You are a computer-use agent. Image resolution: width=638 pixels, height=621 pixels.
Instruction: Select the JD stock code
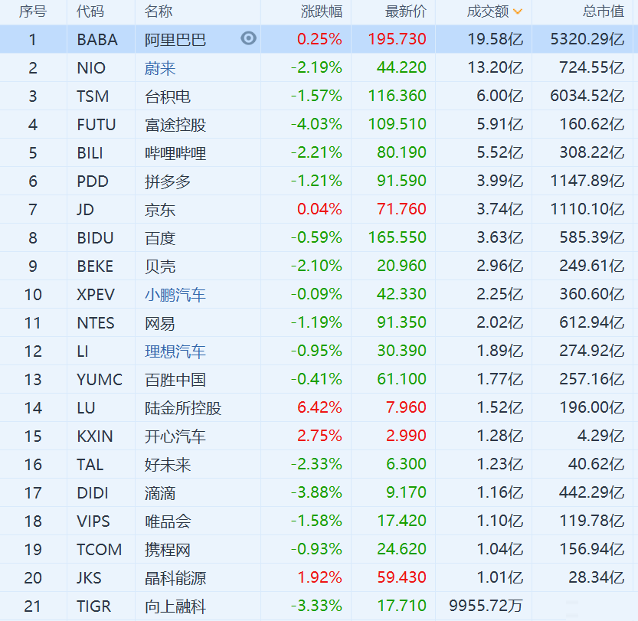[86, 210]
